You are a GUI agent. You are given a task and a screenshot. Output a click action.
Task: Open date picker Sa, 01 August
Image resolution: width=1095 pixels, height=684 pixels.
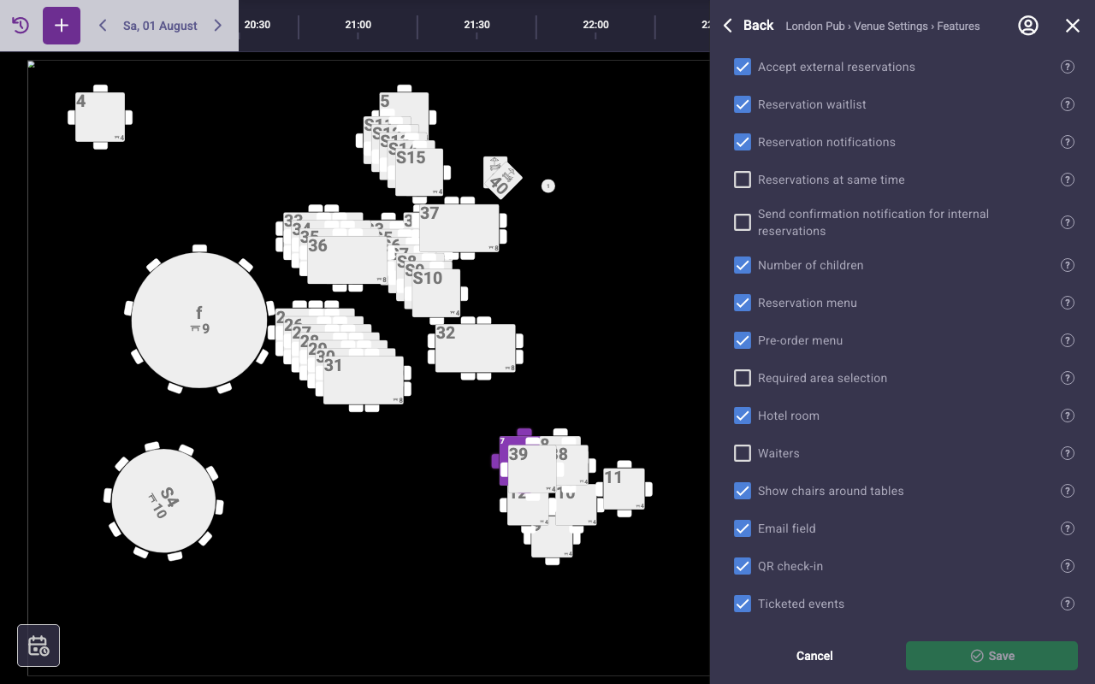(x=160, y=26)
